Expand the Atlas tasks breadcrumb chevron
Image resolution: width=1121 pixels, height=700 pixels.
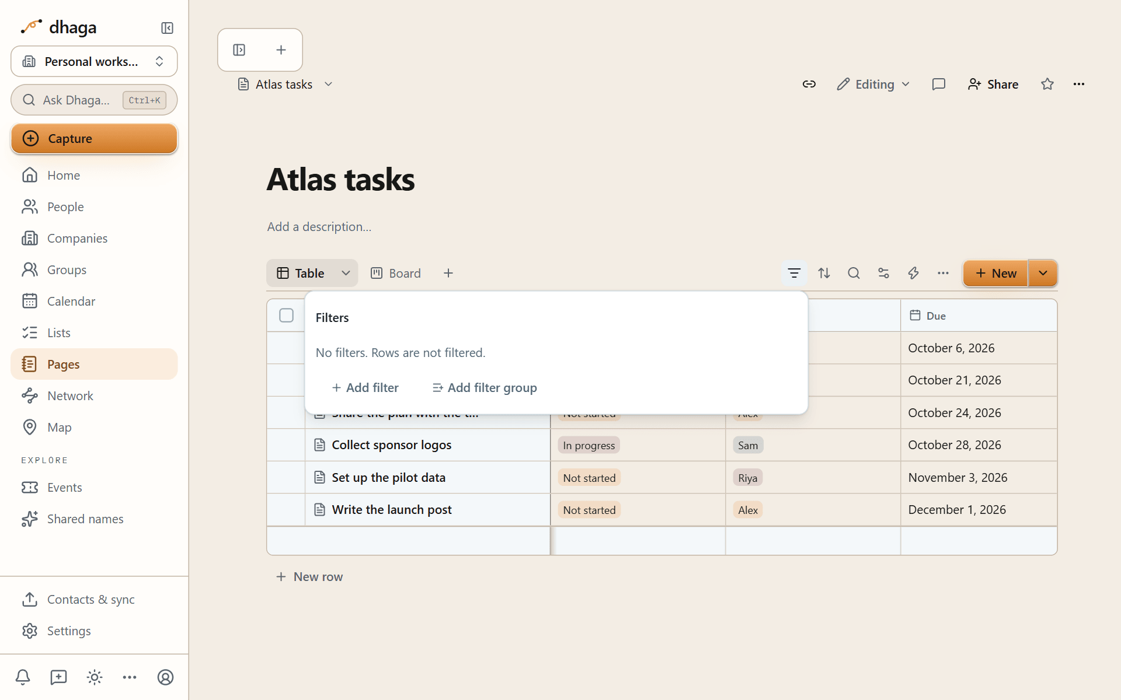click(x=329, y=84)
